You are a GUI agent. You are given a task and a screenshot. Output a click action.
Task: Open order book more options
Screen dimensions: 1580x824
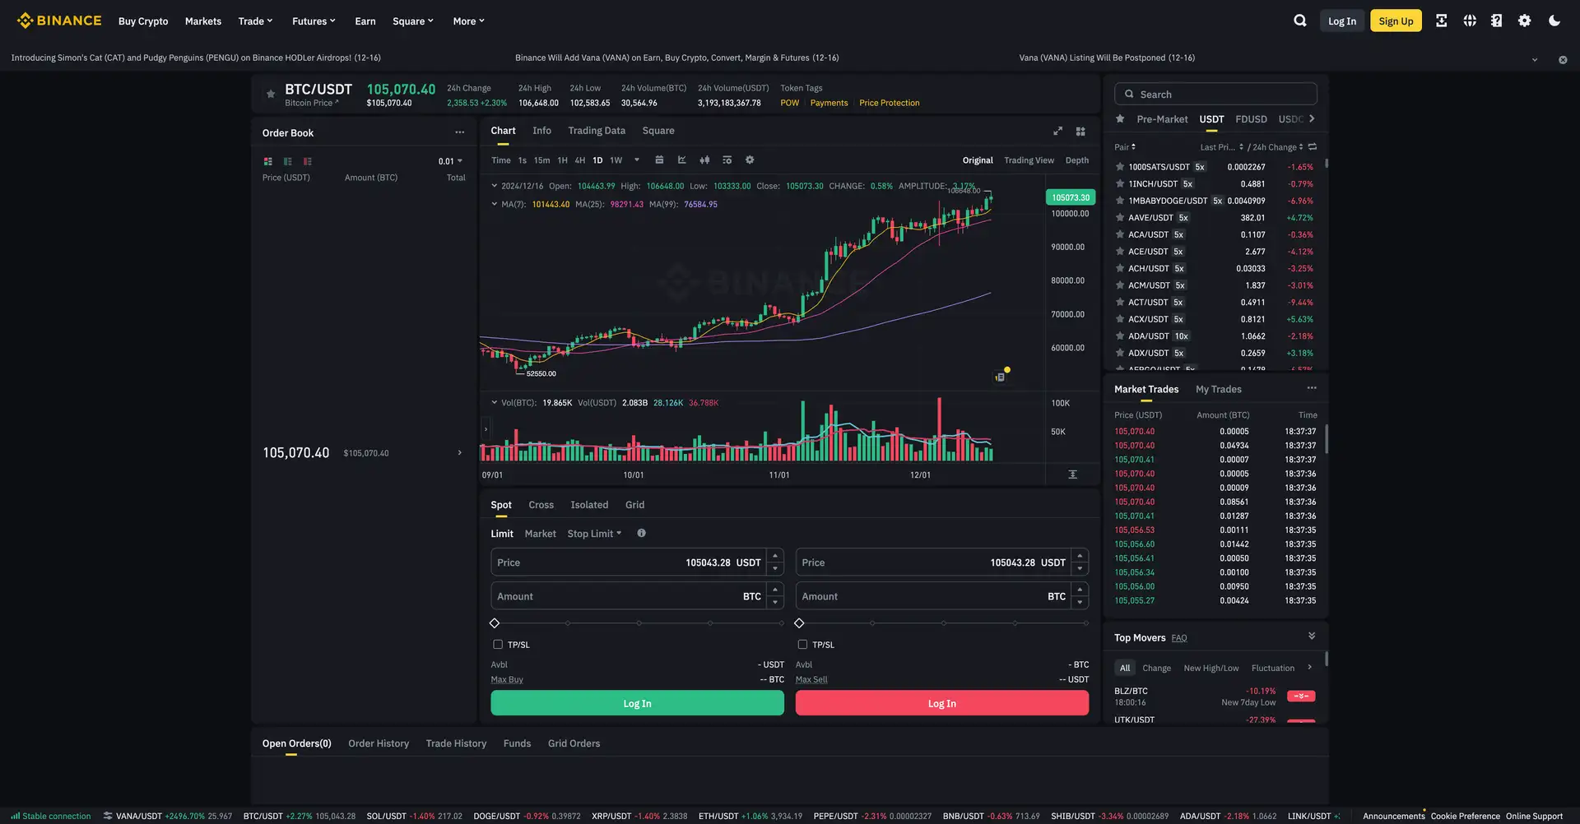pos(460,132)
